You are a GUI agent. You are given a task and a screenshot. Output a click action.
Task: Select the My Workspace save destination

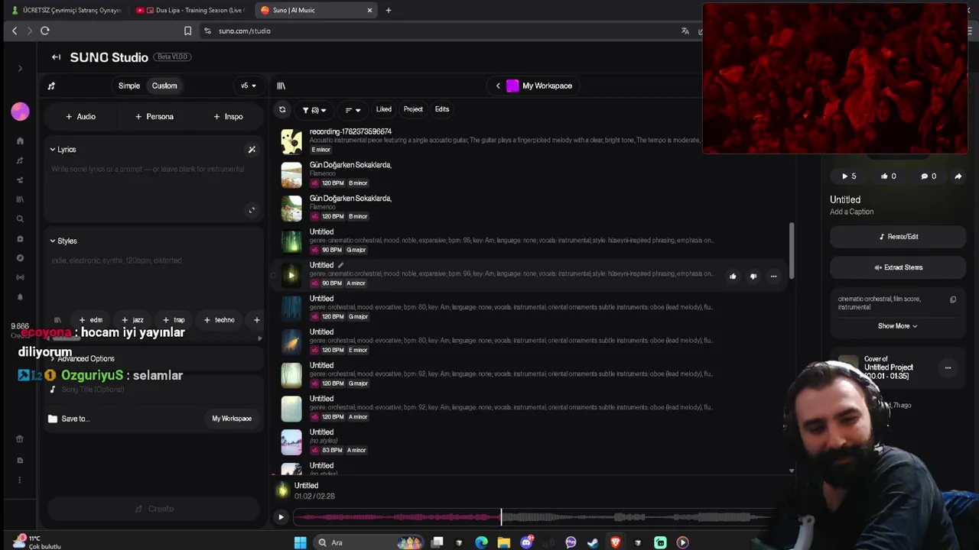(232, 419)
